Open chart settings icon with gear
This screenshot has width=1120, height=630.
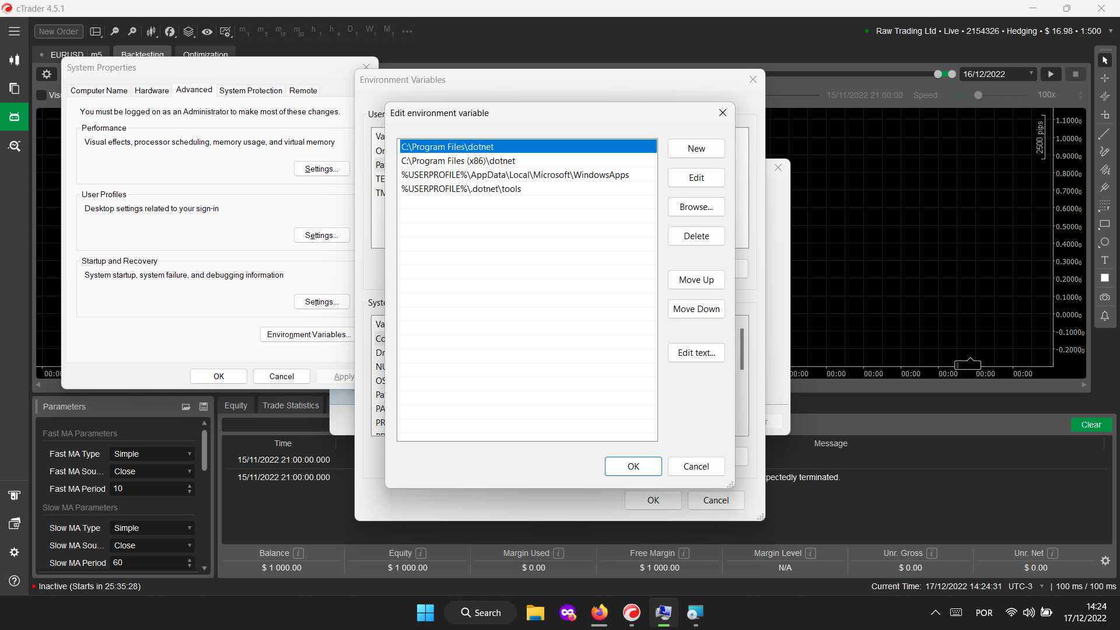(226, 32)
